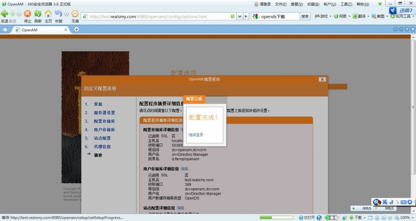Enable traceless browsing paw icon

75,13
